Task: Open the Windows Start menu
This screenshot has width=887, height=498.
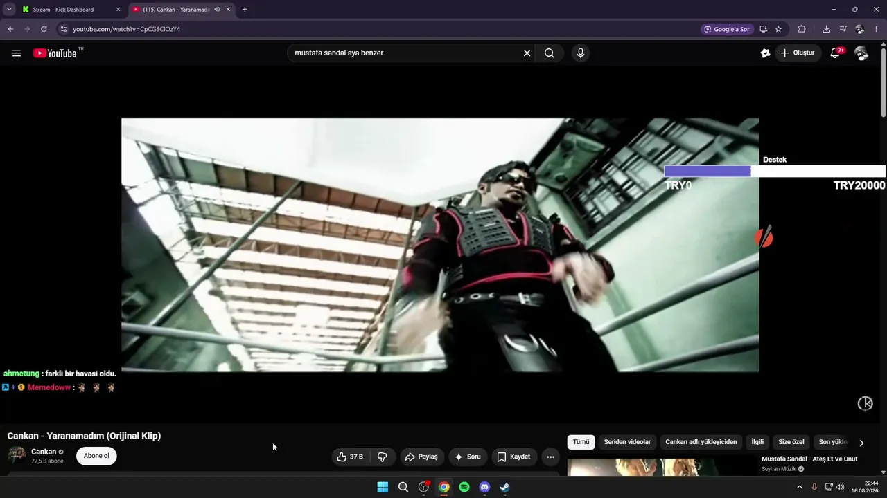Action: point(383,487)
